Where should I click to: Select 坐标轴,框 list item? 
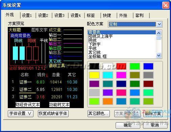tap(98, 56)
